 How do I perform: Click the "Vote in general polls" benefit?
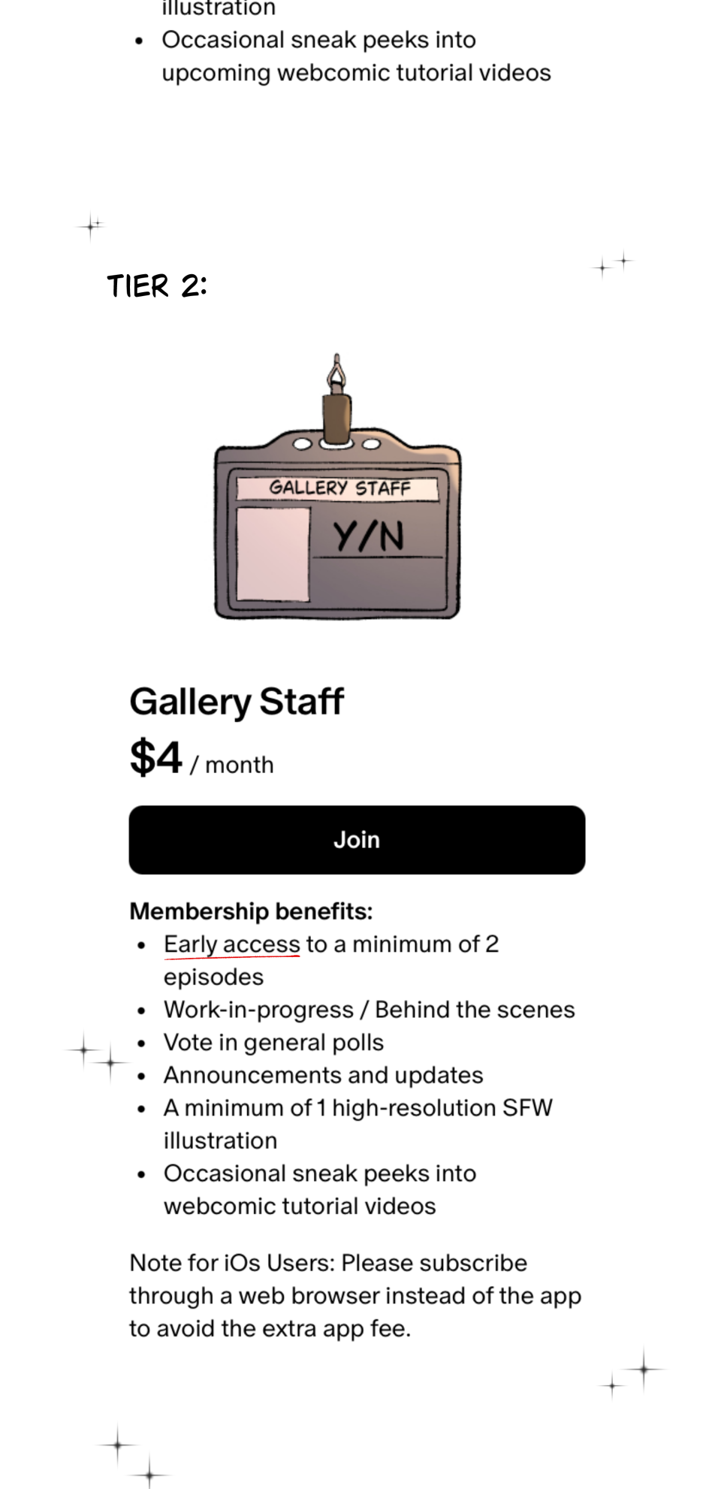point(273,1043)
